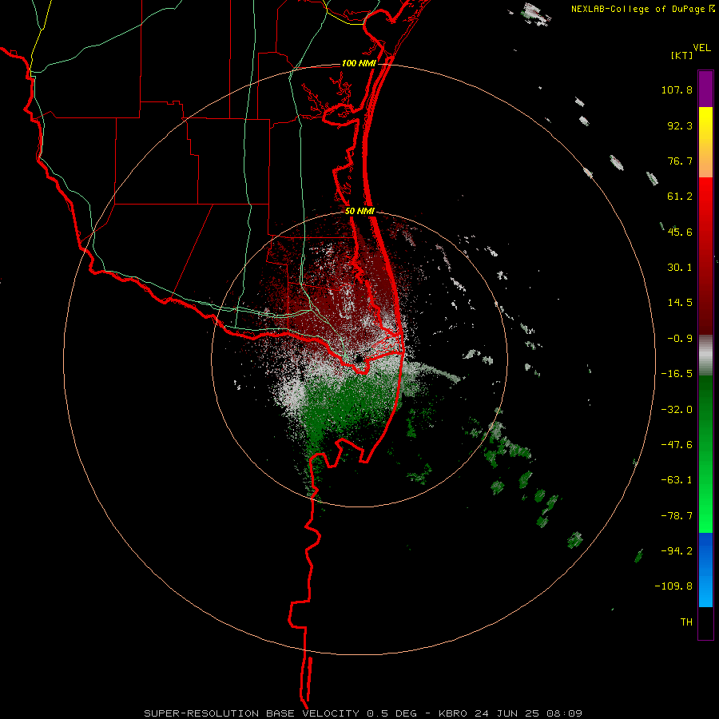This screenshot has width=719, height=719.
Task: Click the blue color band in legend
Action: point(705,570)
